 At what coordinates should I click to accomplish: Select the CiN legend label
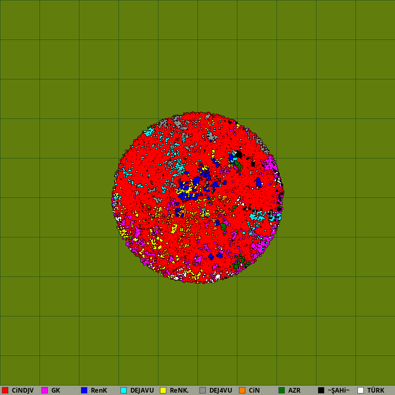(x=254, y=390)
